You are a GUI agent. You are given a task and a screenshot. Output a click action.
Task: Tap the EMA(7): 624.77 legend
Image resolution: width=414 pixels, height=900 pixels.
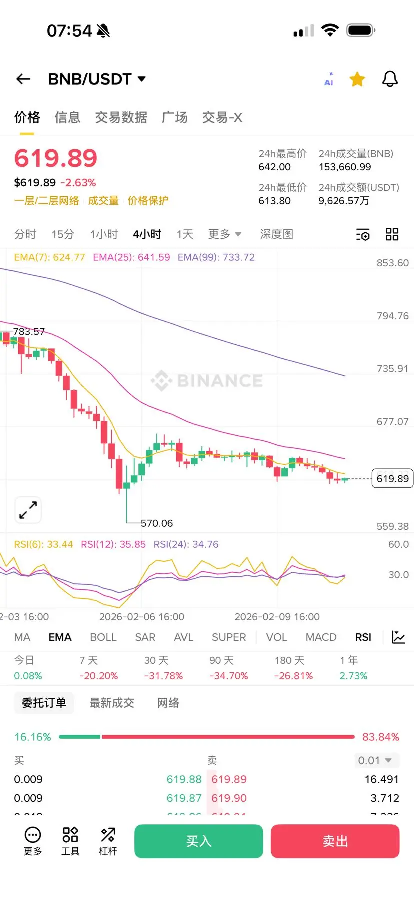(x=49, y=257)
